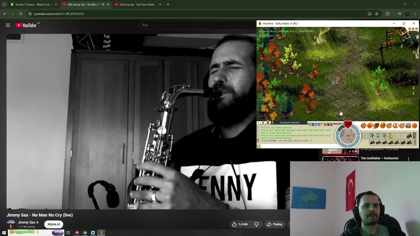420x236 pixels.
Task: Open Task View on taskbar
Action: pyautogui.click(x=68, y=233)
